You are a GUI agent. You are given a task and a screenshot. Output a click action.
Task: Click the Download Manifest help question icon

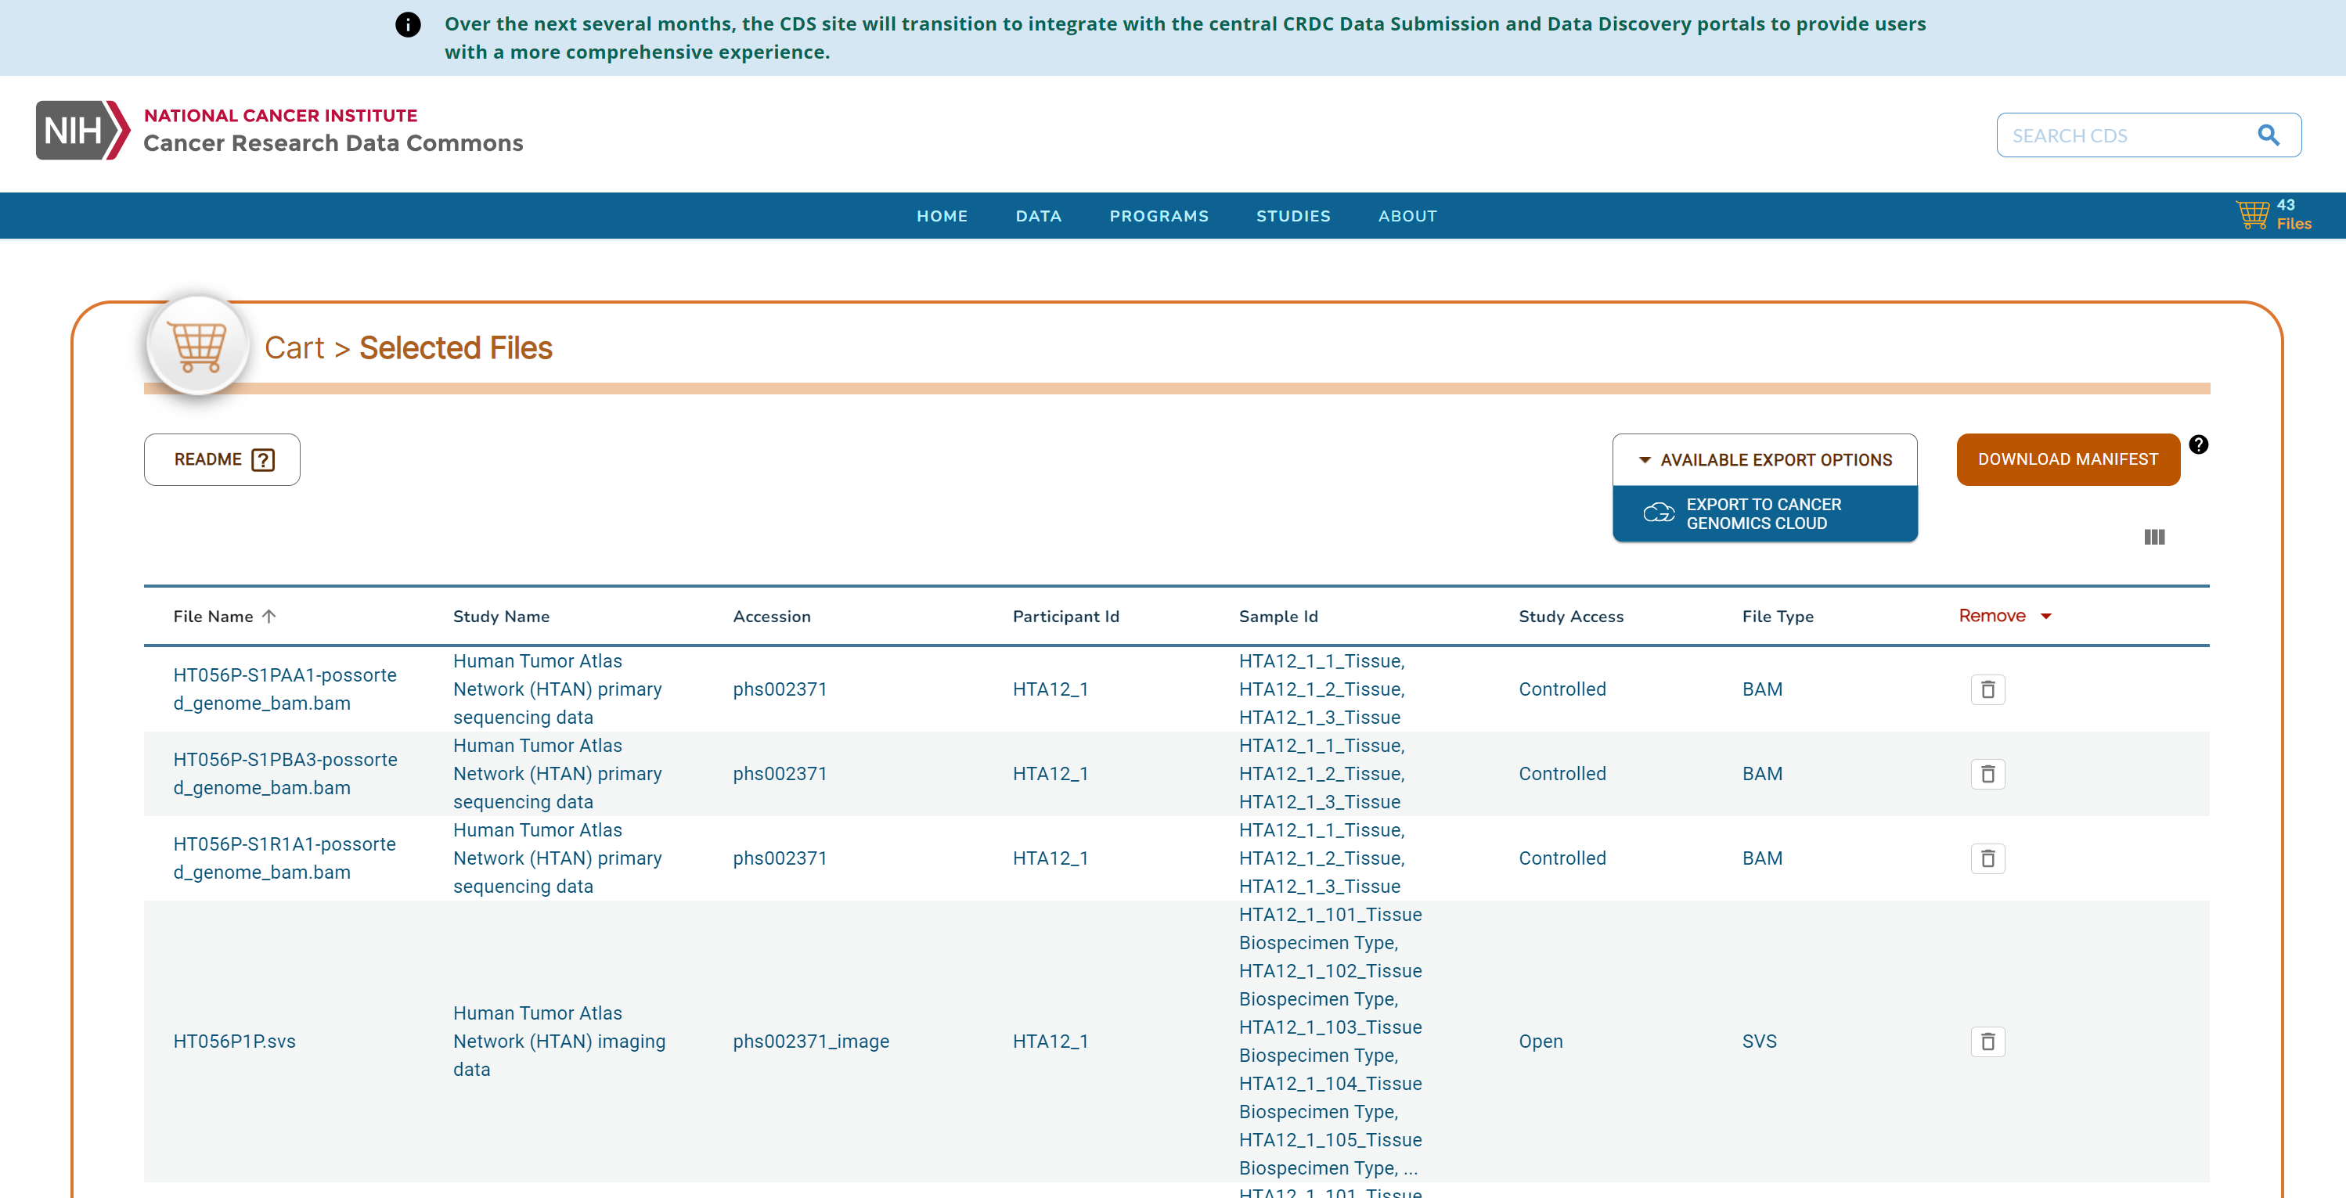click(2199, 445)
